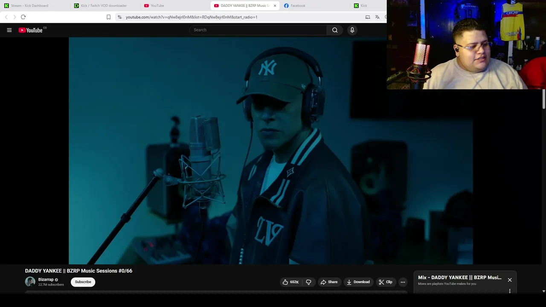The height and width of the screenshot is (307, 546).
Task: Open Mix playlist vertical three-dot options
Action: pos(510,291)
